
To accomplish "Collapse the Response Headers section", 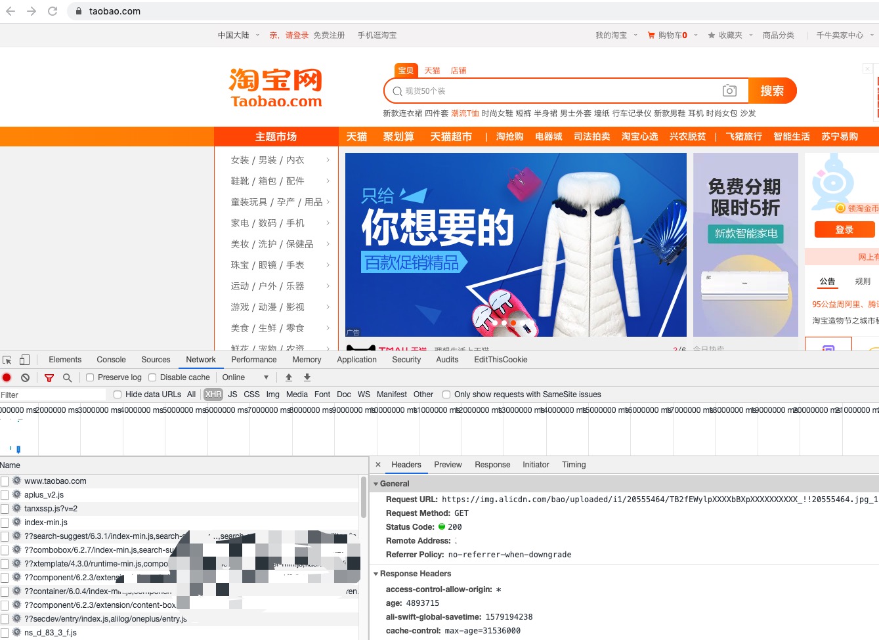I will tap(376, 574).
